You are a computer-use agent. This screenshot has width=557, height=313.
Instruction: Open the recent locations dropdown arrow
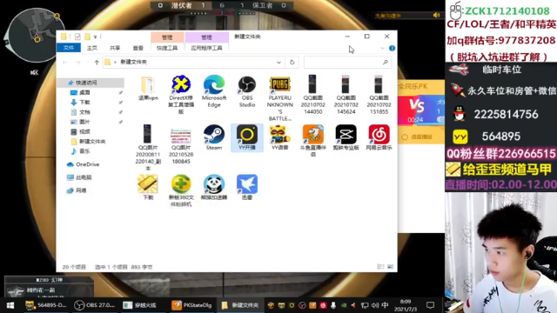tap(87, 62)
